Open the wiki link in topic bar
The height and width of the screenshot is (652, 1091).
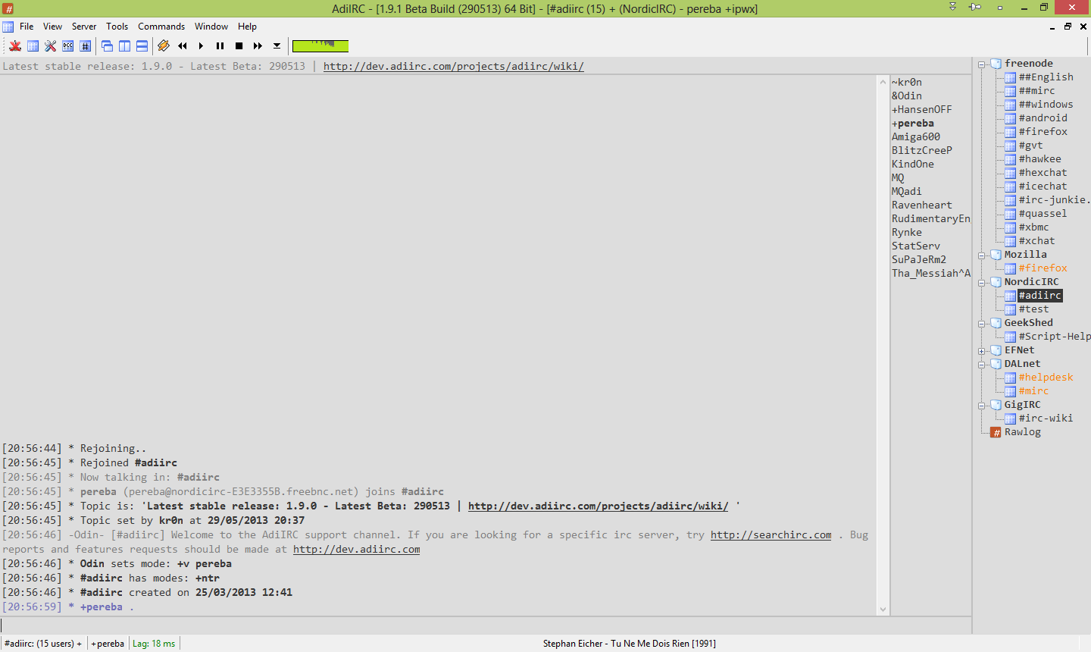453,66
